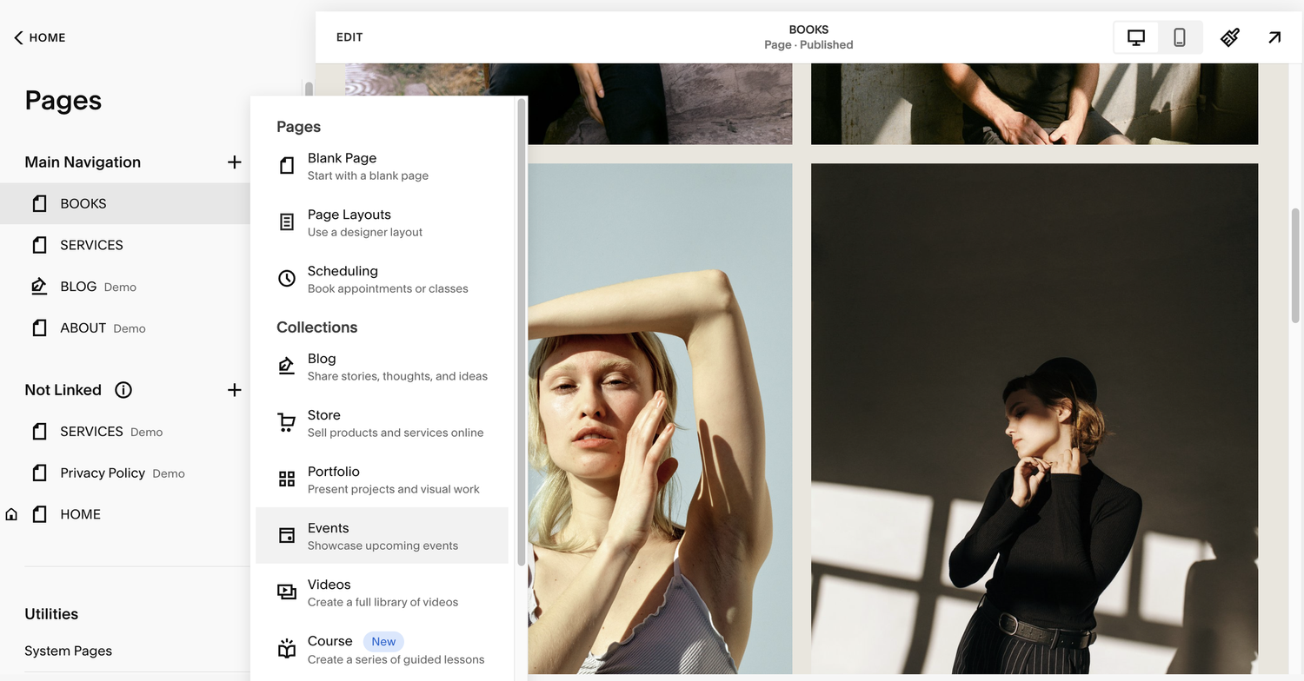
Task: Open Site Styles with the paint roller icon
Action: coord(1229,37)
